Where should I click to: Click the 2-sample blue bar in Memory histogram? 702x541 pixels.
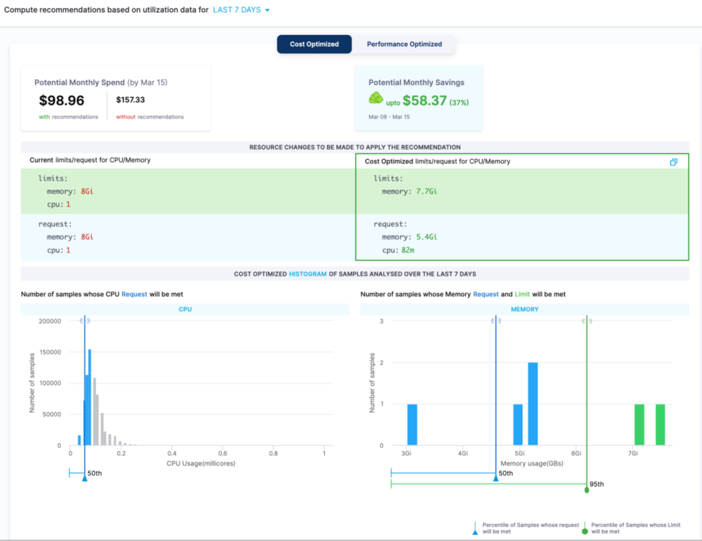[x=533, y=403]
